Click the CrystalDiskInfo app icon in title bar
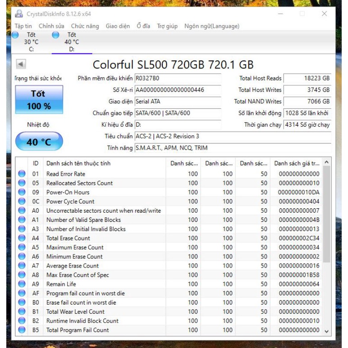Image resolution: width=348 pixels, height=348 pixels. pyautogui.click(x=19, y=14)
